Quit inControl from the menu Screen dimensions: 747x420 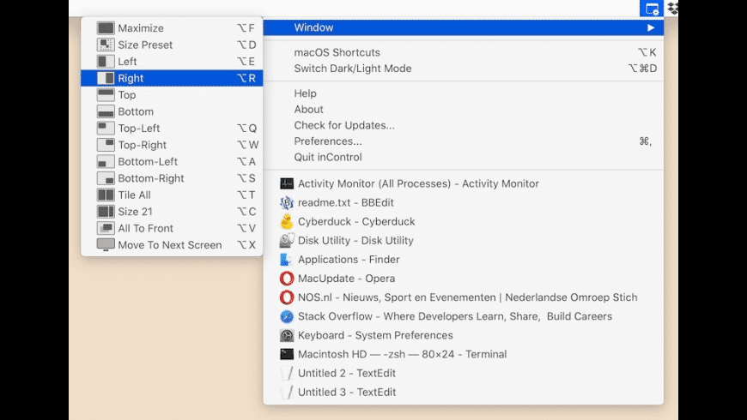click(x=327, y=158)
